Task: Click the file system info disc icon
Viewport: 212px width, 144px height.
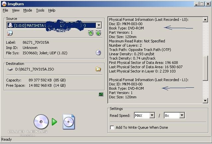Action: tap(98, 53)
